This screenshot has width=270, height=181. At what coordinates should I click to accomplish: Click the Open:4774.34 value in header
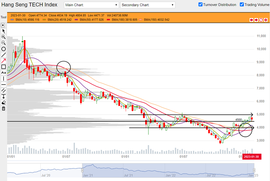point(37,15)
